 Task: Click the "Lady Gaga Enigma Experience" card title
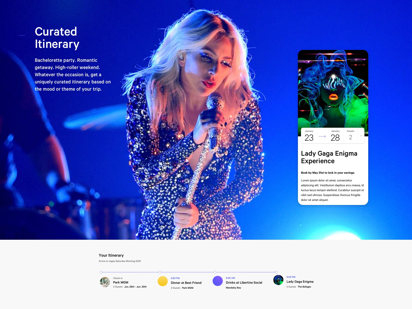point(329,157)
